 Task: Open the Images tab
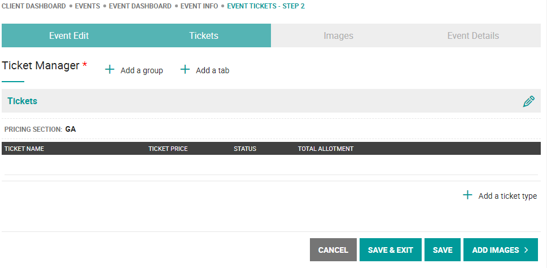pos(338,35)
